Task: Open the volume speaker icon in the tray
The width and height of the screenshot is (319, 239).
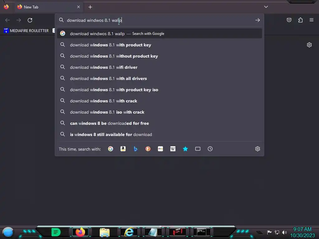Action: 284,232
